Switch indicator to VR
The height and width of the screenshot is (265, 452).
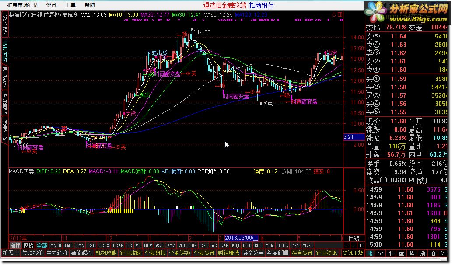(x=138, y=245)
